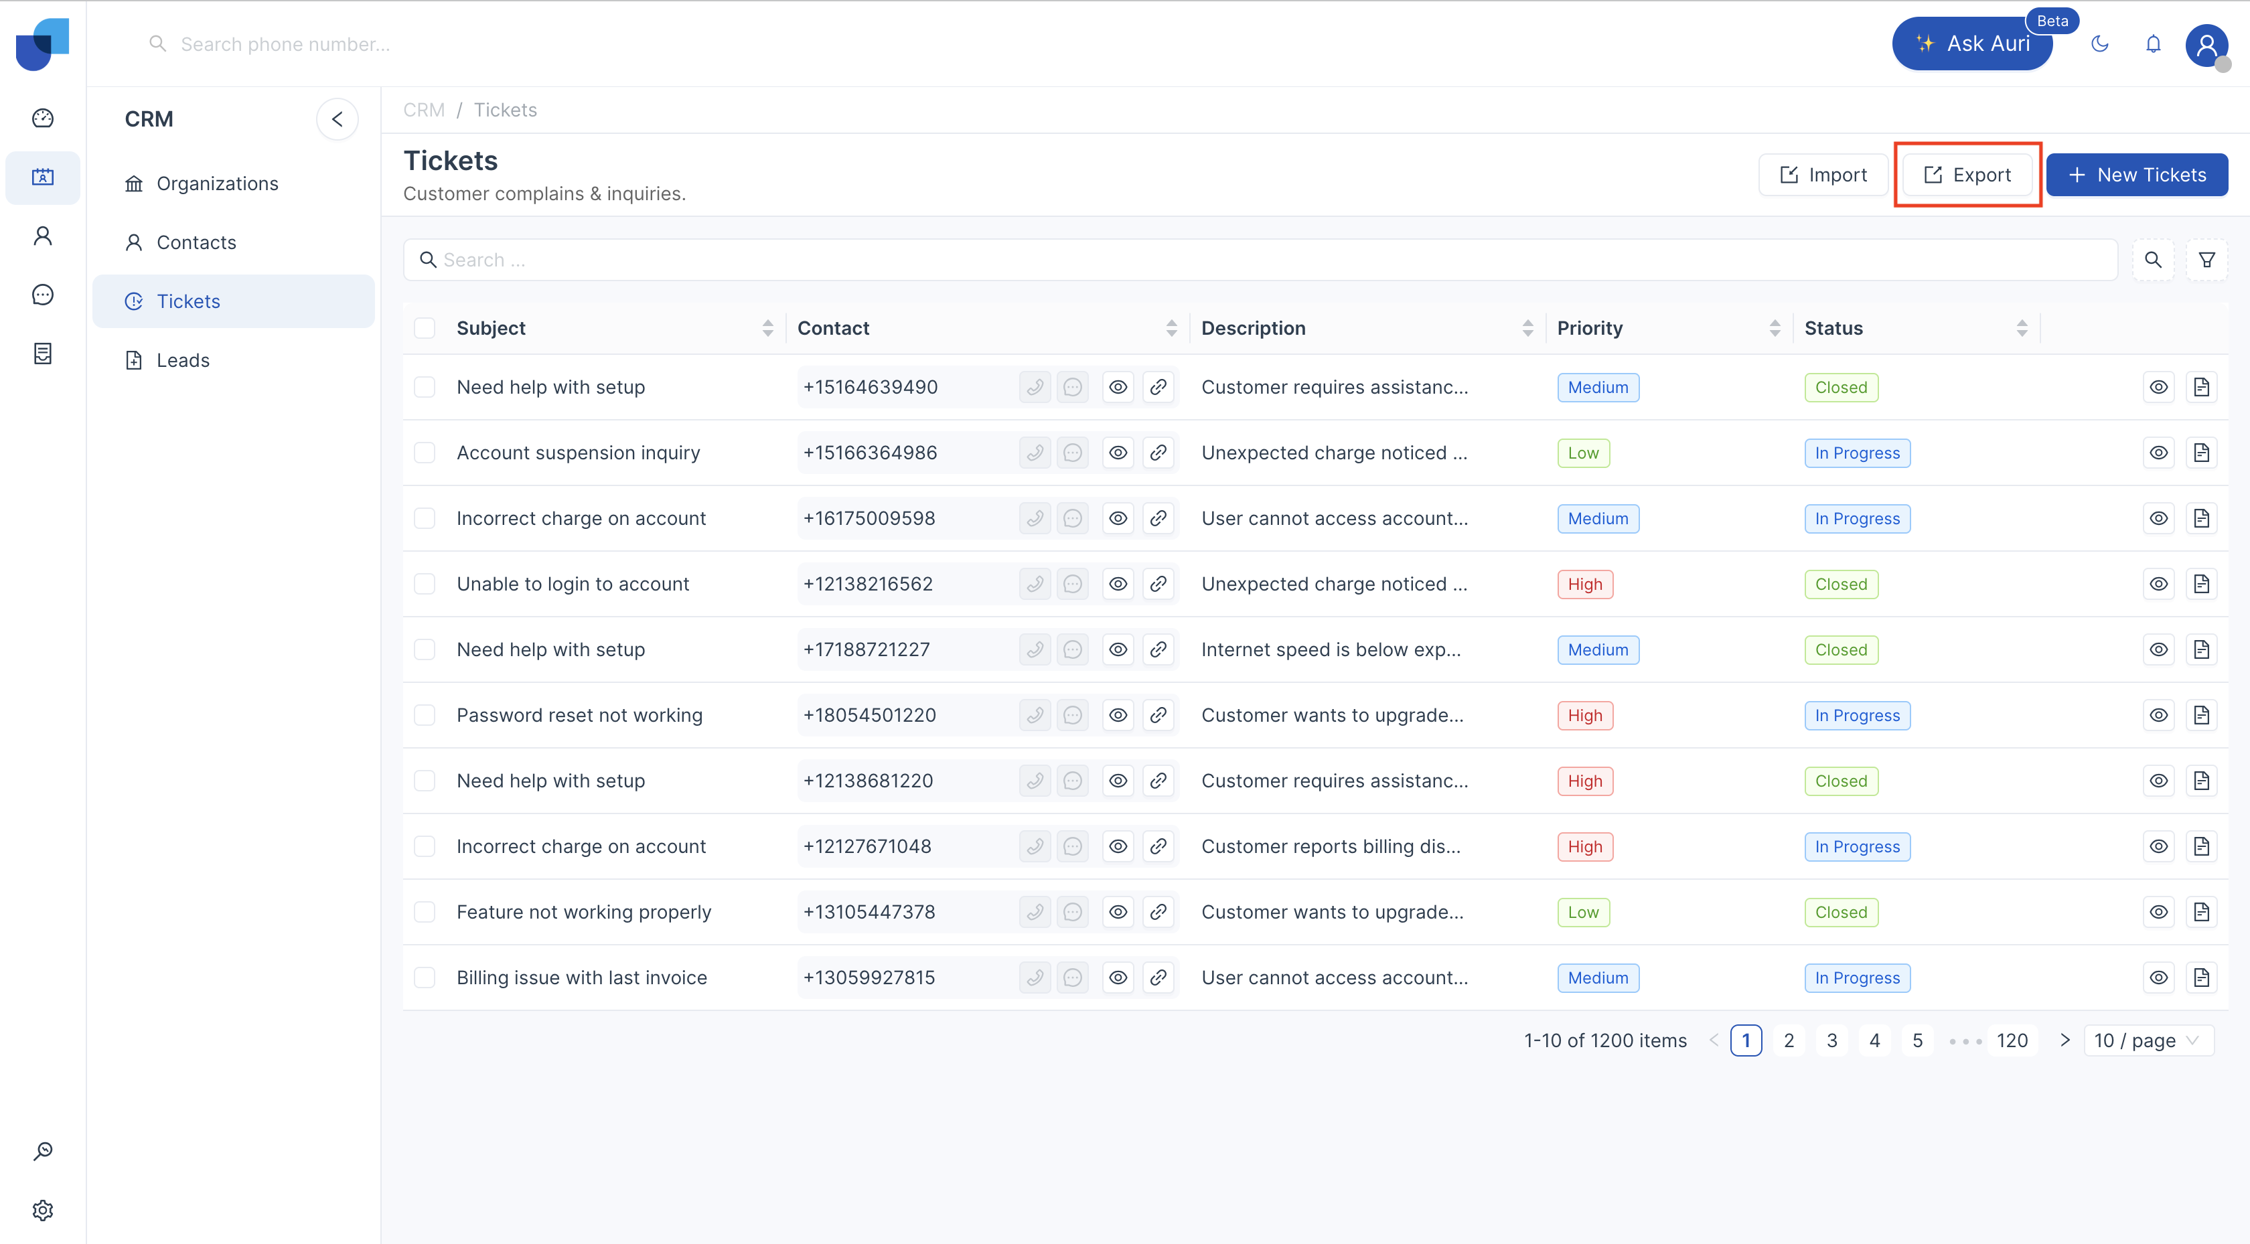This screenshot has height=1244, width=2250.
Task: Collapse the CRM side panel with the chevron
Action: (337, 119)
